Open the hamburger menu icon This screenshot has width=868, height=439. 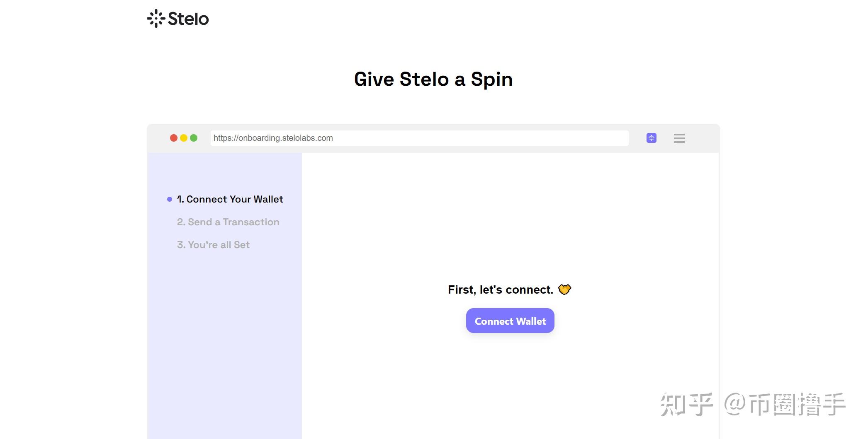[x=679, y=138]
